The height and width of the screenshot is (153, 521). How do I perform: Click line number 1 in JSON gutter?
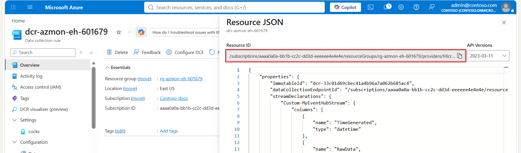click(238, 70)
